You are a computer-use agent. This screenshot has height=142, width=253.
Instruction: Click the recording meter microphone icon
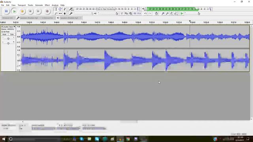coord(71,9)
